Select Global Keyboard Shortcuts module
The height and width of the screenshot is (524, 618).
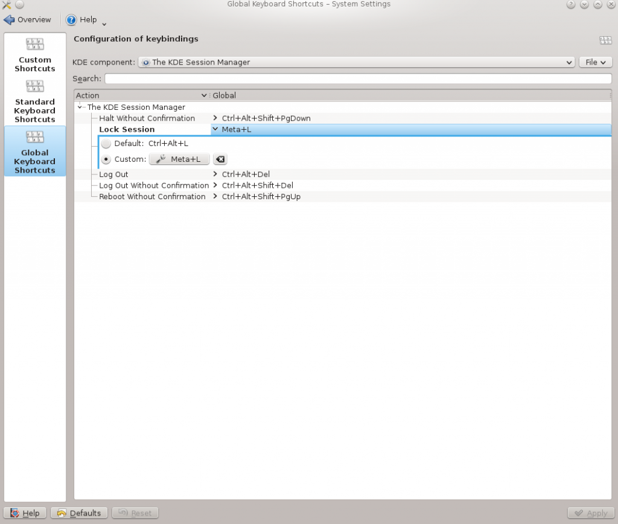pyautogui.click(x=34, y=152)
